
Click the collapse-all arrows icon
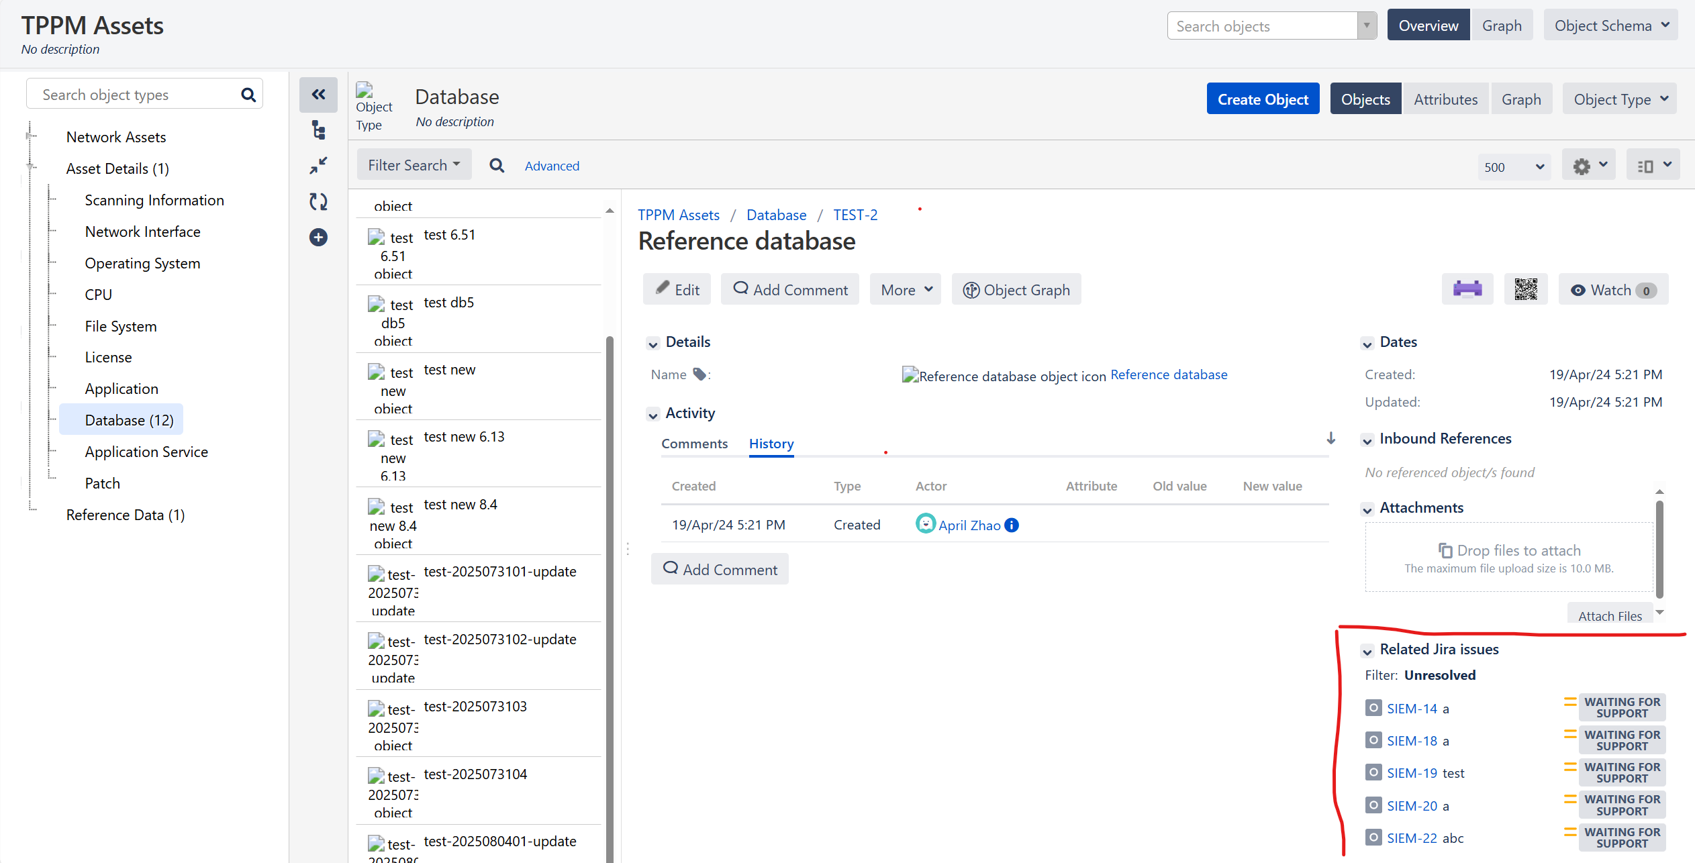(x=318, y=165)
